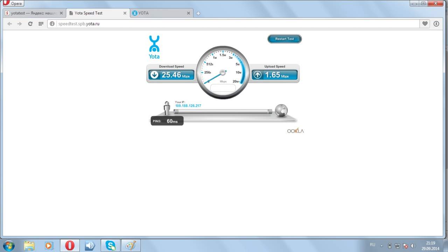Open the speaker app in taskbar
448x252 pixels.
(x=90, y=246)
